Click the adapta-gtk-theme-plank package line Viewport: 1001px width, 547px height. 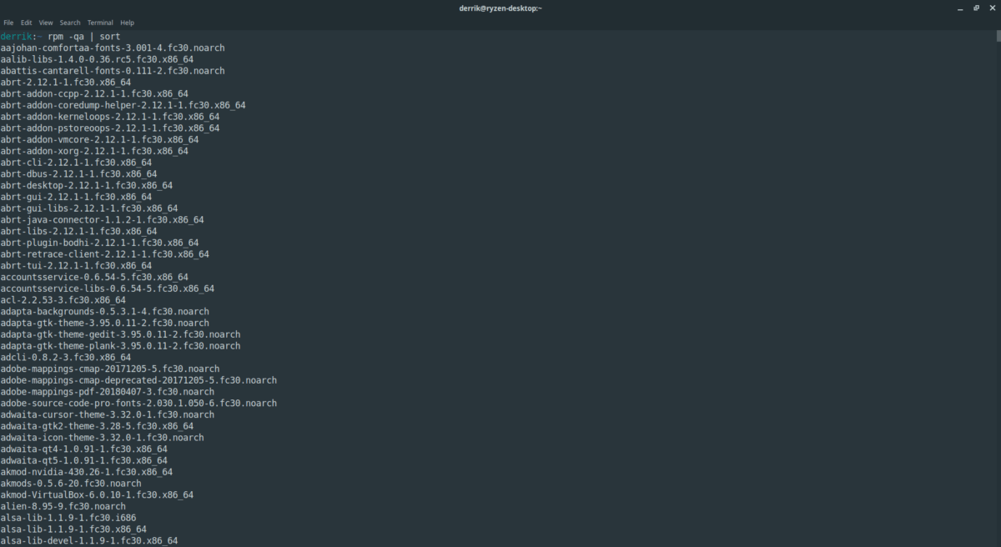click(x=120, y=346)
